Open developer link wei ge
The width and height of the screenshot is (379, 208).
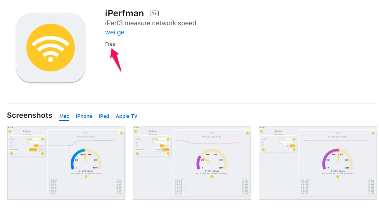coord(115,32)
